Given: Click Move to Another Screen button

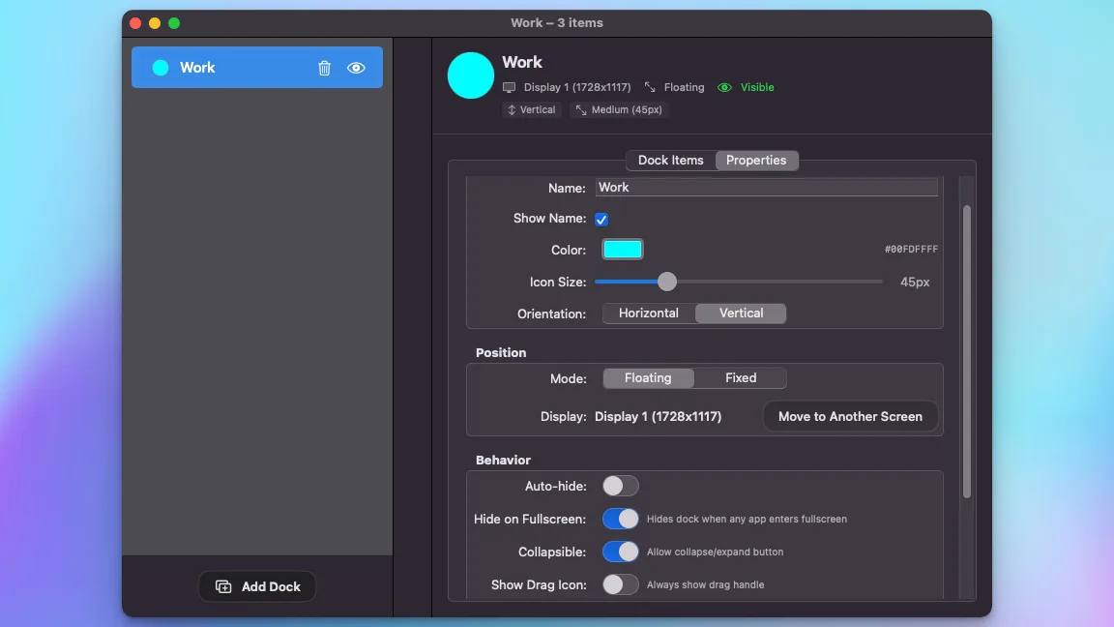Looking at the screenshot, I should coord(850,417).
